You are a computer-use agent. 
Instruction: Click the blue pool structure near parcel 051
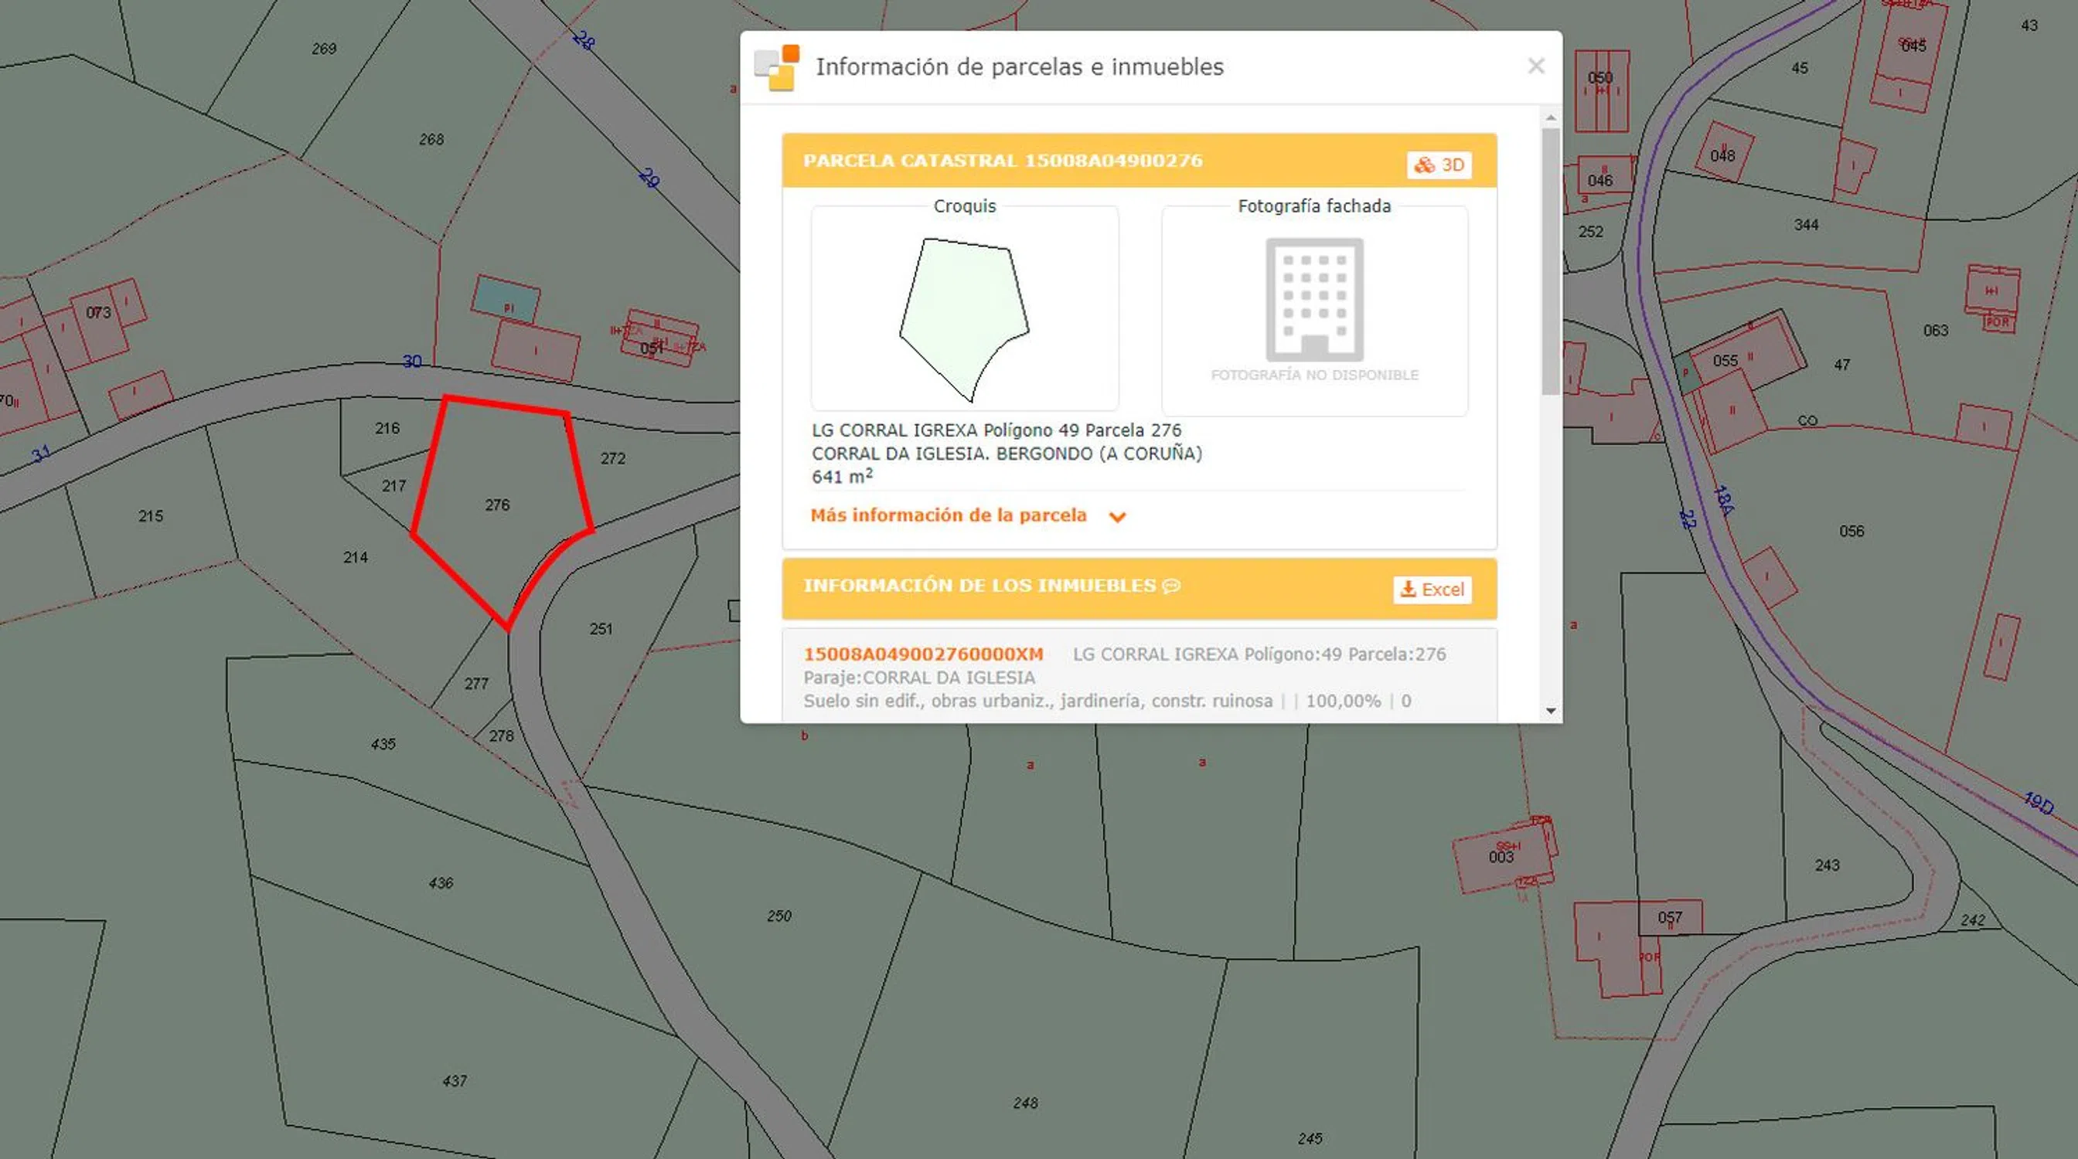point(505,298)
